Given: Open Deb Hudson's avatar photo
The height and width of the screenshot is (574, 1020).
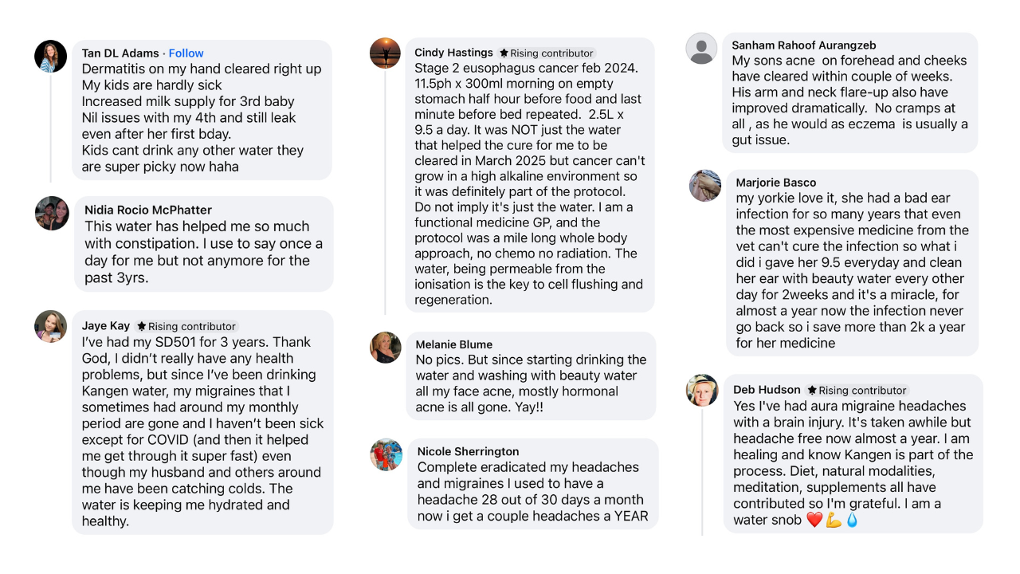Looking at the screenshot, I should coord(702,390).
